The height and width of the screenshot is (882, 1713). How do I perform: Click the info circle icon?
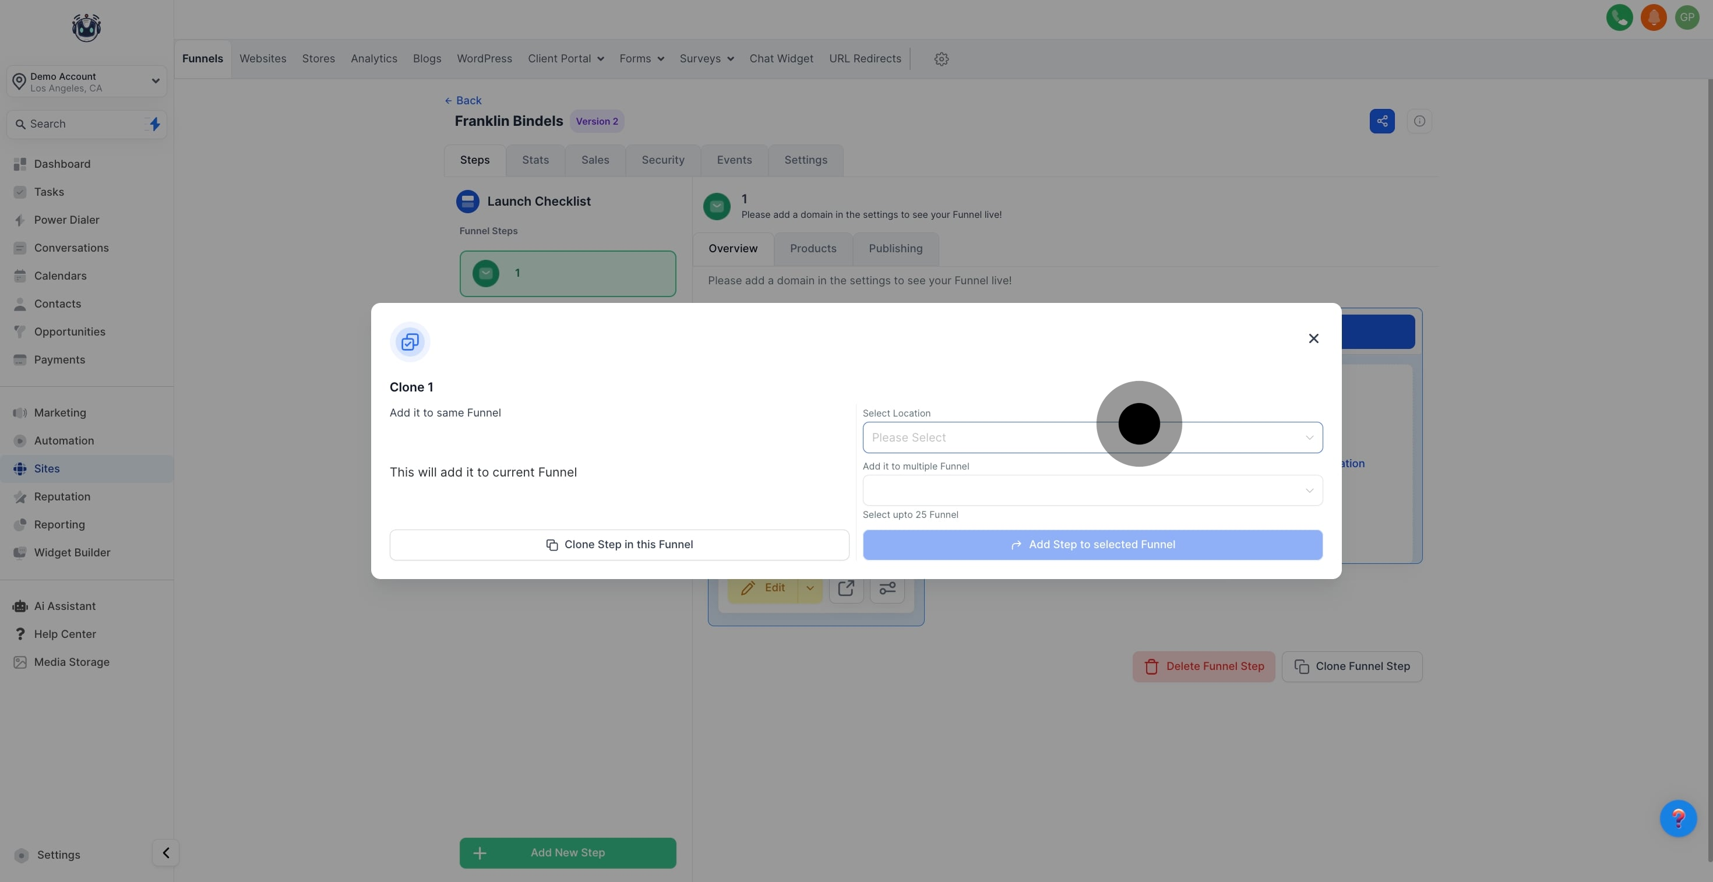click(1419, 121)
